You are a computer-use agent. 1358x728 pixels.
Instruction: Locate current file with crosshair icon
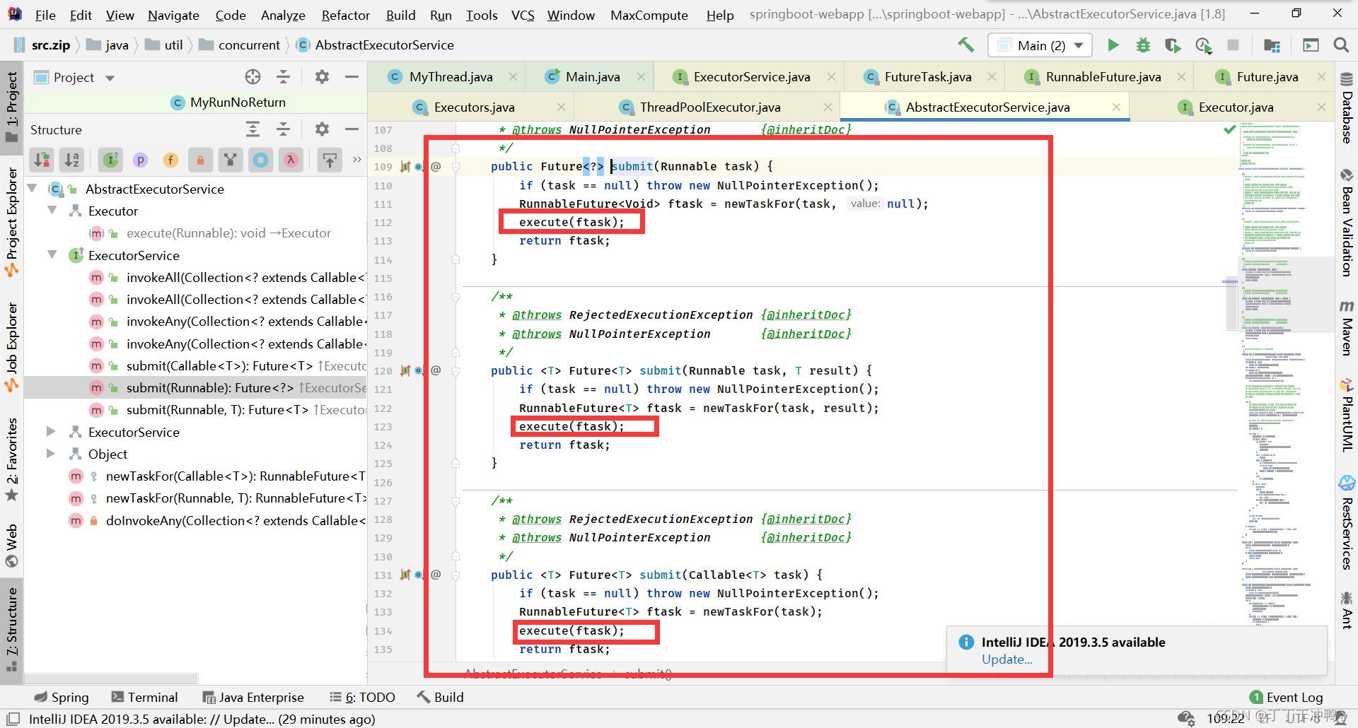pos(253,77)
